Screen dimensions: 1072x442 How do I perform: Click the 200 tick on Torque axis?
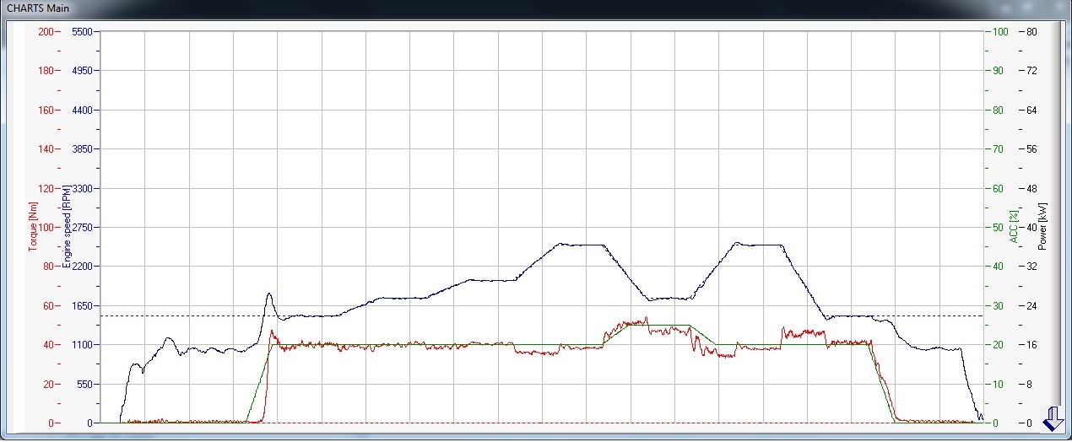pyautogui.click(x=46, y=31)
